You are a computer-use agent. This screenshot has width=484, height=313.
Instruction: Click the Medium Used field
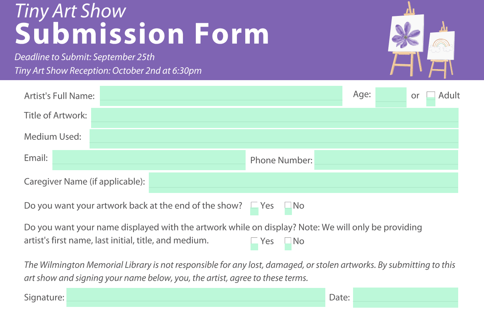(274, 139)
